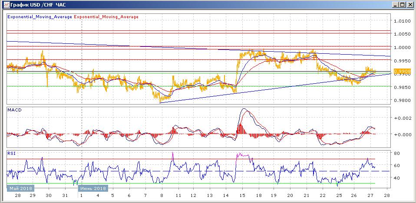Screen dimensions: 416x203
Task: Click date 21 on the time axis
Action: point(307,196)
